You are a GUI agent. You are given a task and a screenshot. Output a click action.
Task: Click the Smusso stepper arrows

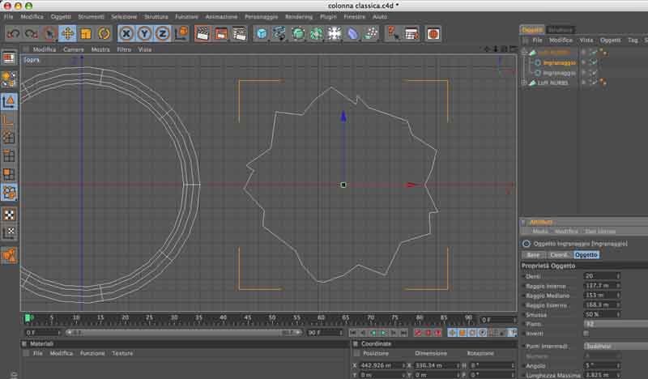pos(618,314)
